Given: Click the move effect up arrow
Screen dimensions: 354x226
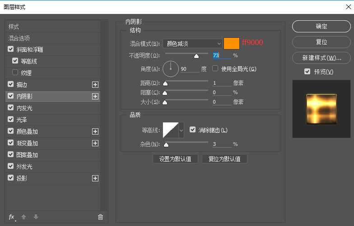Looking at the screenshot, I should [23, 217].
